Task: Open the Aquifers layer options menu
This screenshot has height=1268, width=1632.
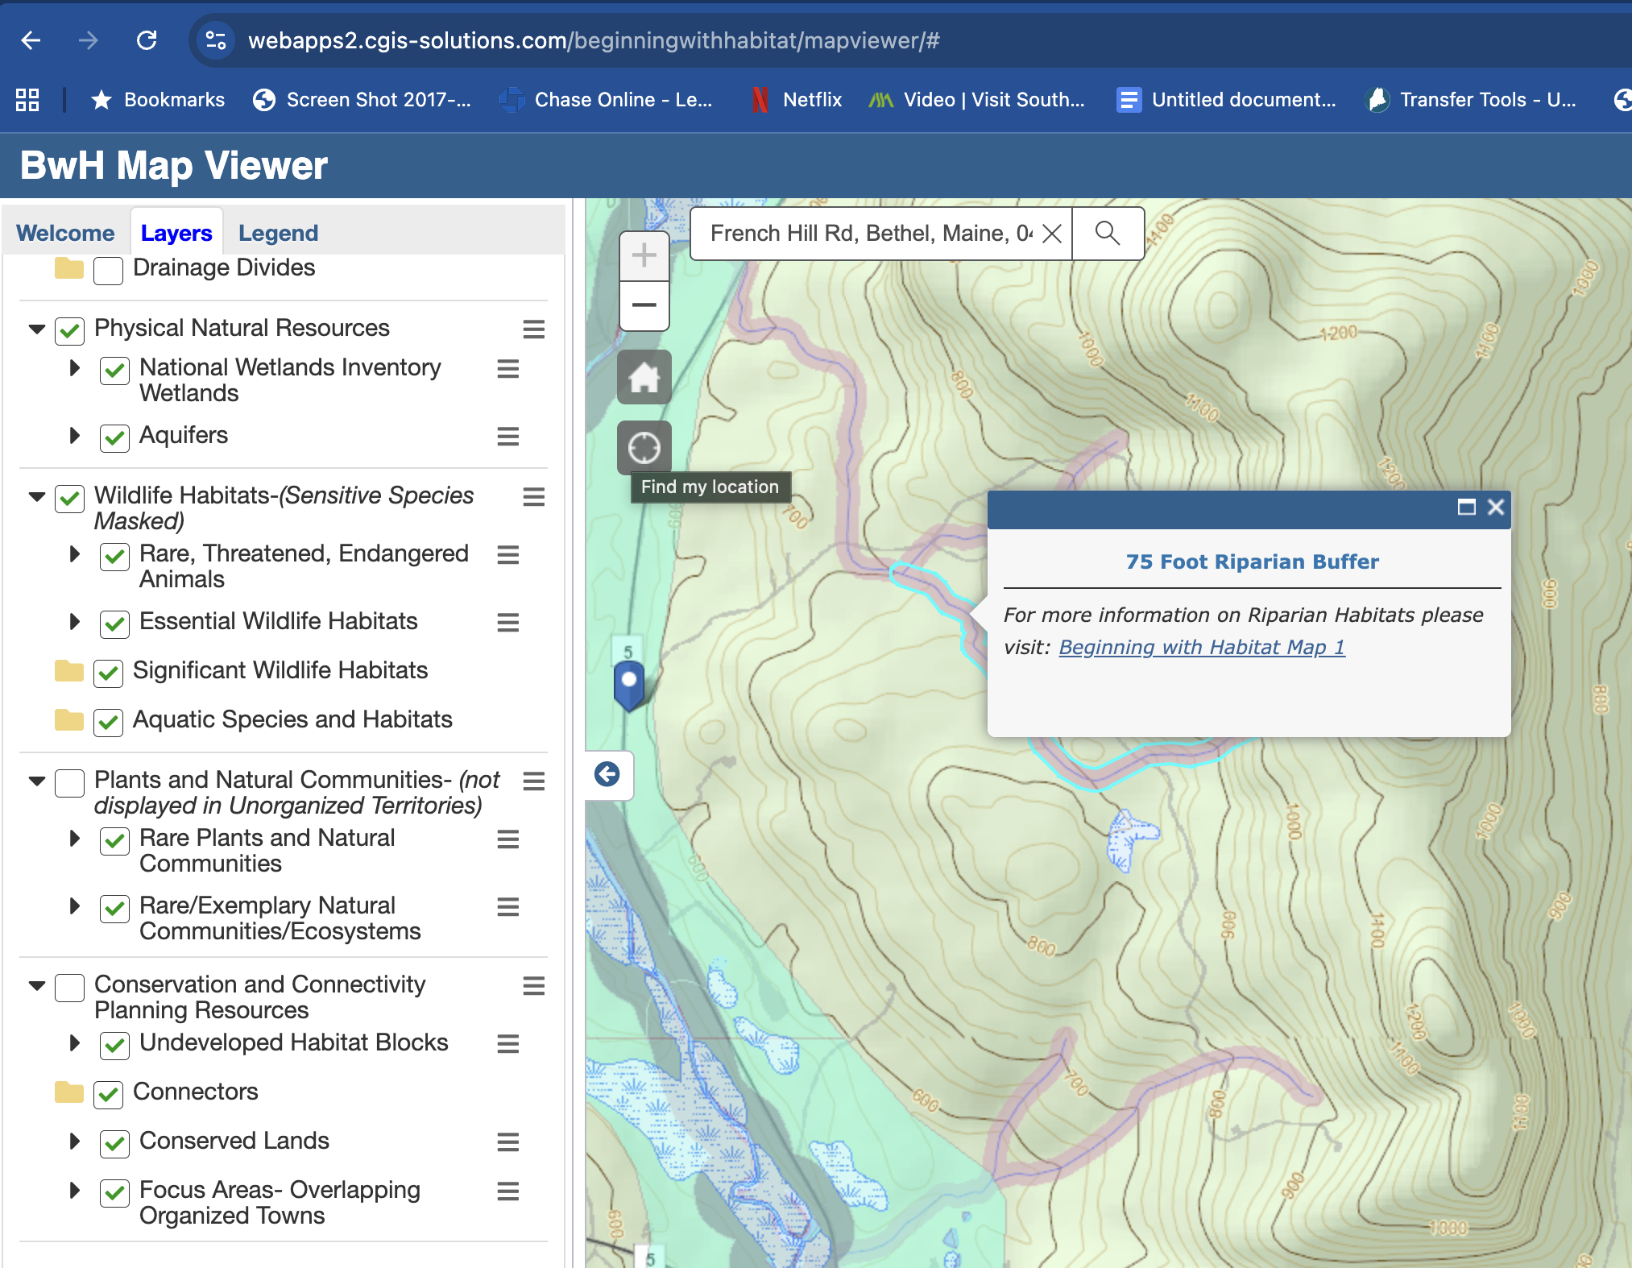Action: [507, 436]
